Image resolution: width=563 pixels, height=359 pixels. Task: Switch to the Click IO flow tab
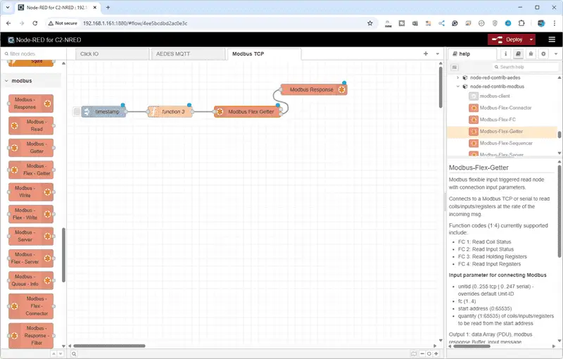(x=112, y=53)
